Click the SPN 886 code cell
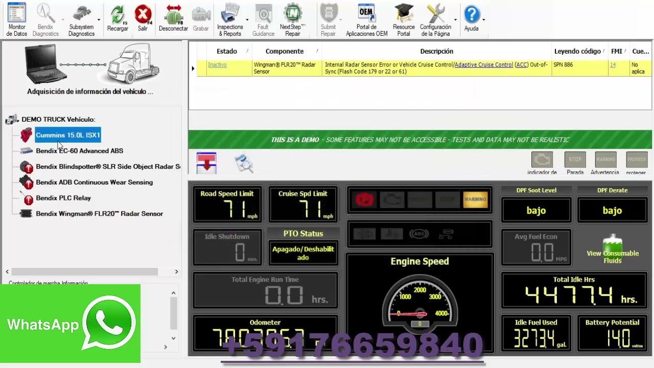 [x=579, y=68]
